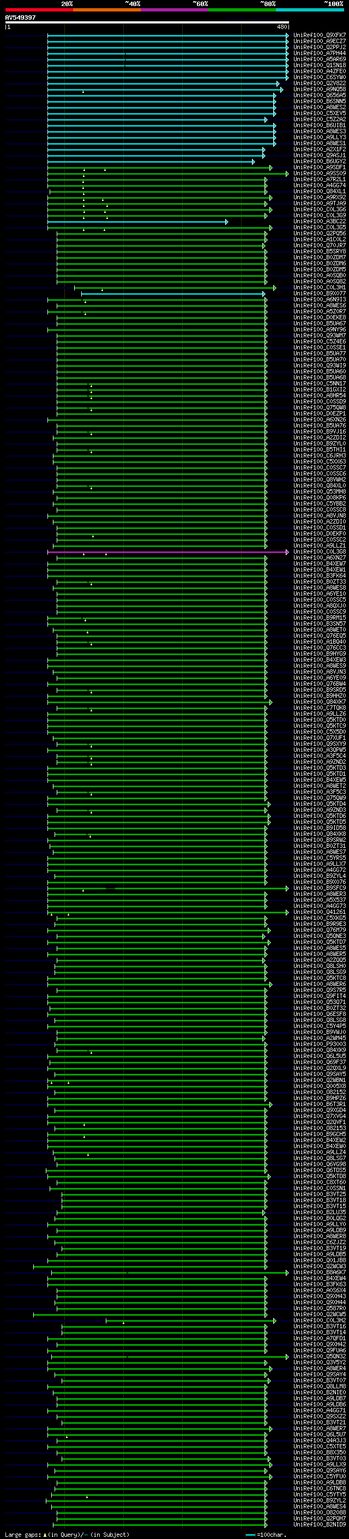349x1539 pixels.
Task: Click the UniRef100_B9X077 hit name
Action: [319, 294]
